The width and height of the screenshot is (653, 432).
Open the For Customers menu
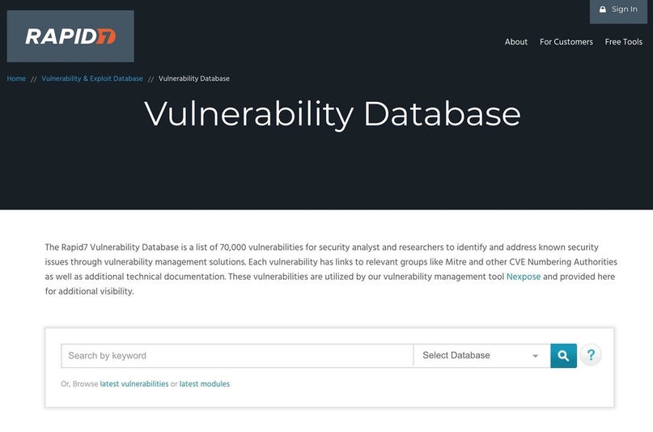coord(566,42)
